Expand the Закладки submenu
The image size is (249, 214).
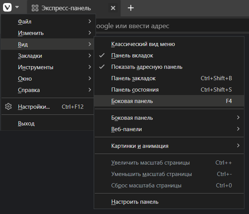30,56
